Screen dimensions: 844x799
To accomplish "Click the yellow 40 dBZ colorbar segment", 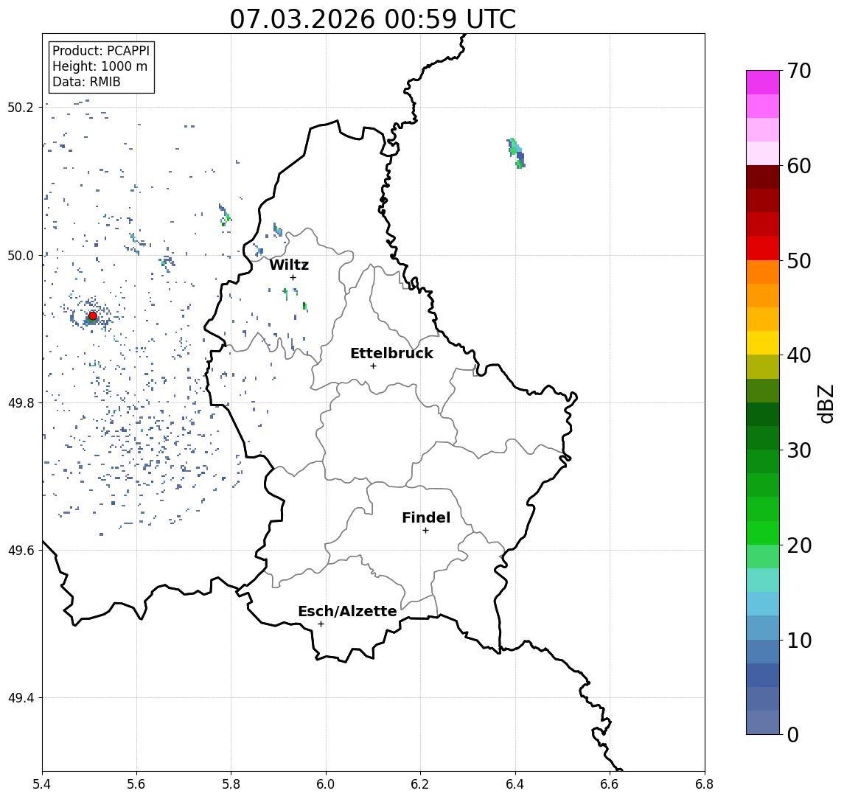I will 763,343.
